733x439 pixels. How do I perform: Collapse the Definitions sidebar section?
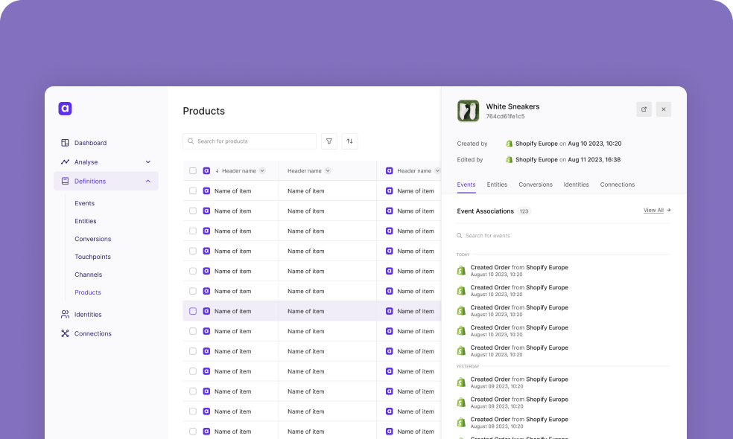147,182
